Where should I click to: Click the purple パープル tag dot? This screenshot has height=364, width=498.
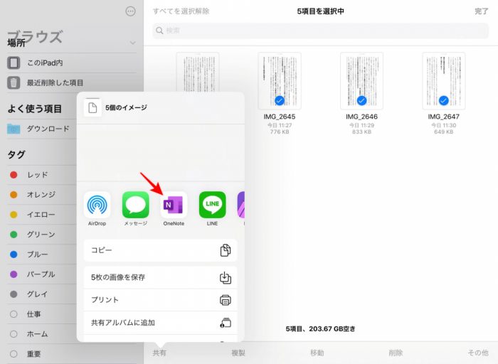(14, 274)
